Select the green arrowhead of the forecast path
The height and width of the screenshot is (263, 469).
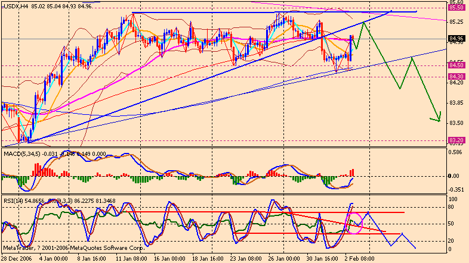click(439, 117)
